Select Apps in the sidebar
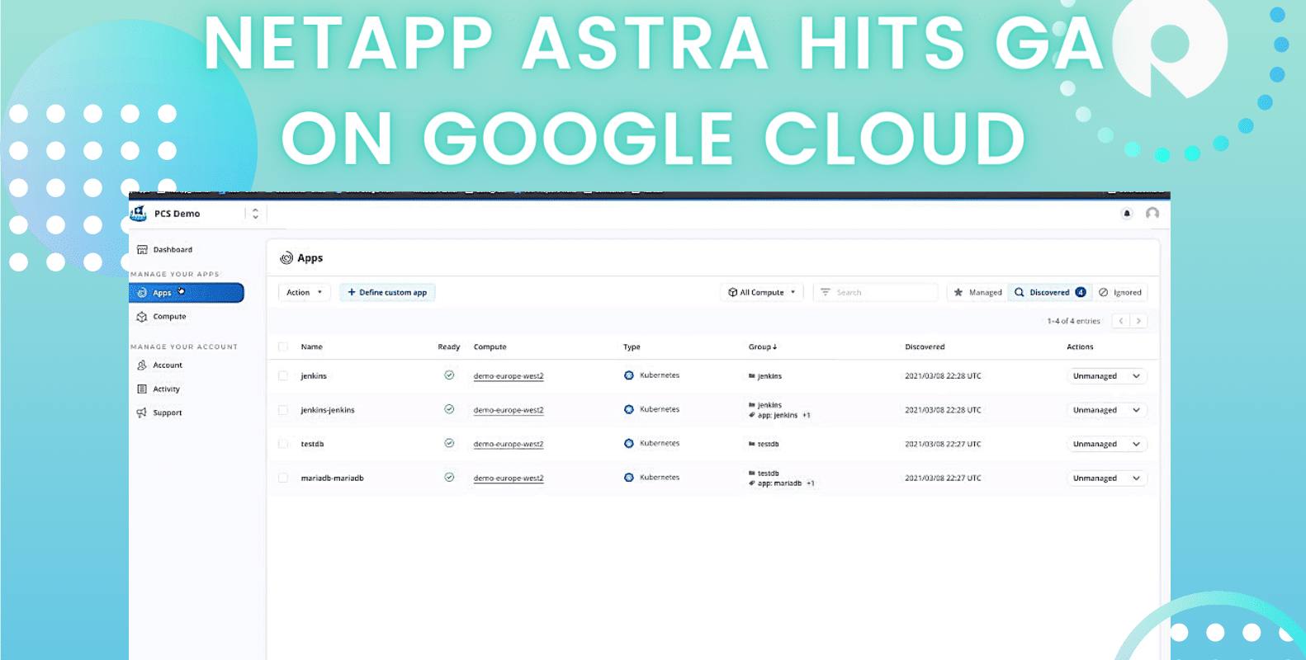1306x660 pixels. 187,293
